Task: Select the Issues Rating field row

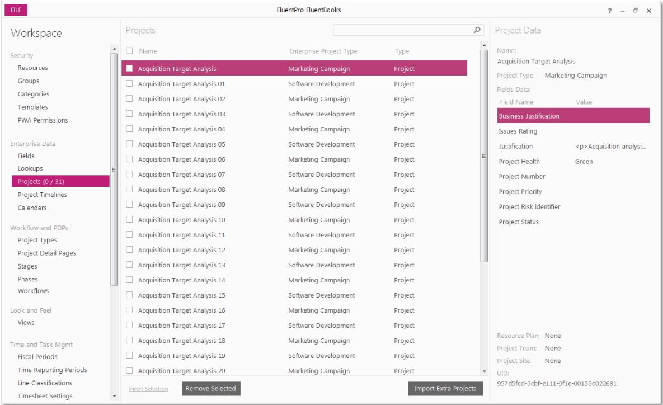Action: point(573,131)
